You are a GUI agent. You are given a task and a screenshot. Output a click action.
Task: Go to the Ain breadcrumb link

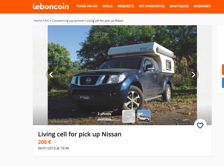tap(47, 21)
